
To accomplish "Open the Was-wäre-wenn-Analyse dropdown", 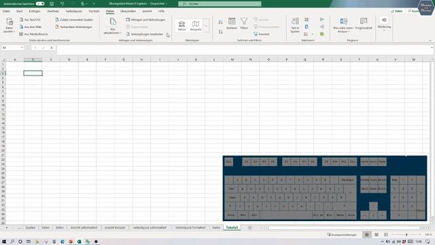I will pos(343,25).
